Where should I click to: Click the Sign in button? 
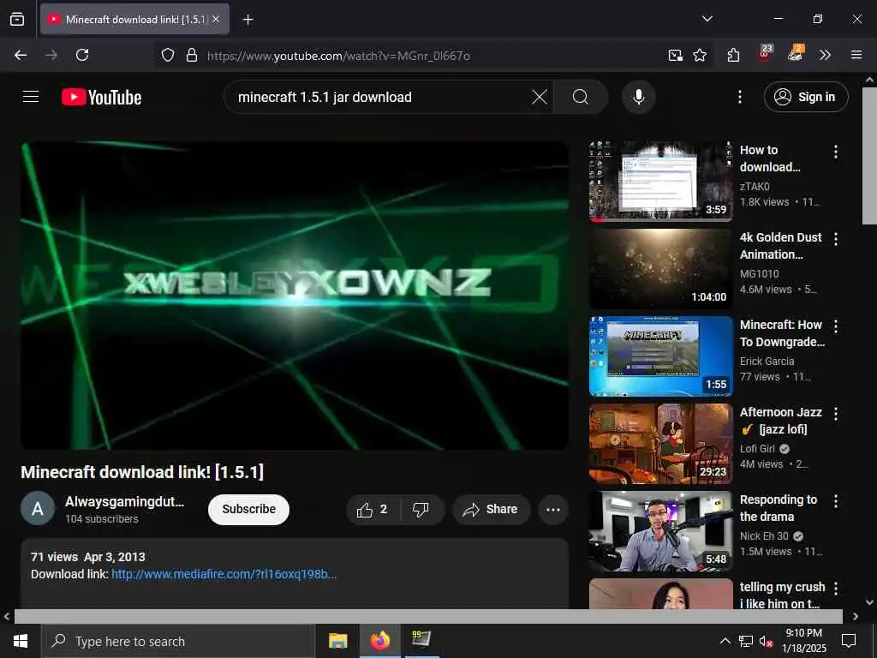coord(805,97)
